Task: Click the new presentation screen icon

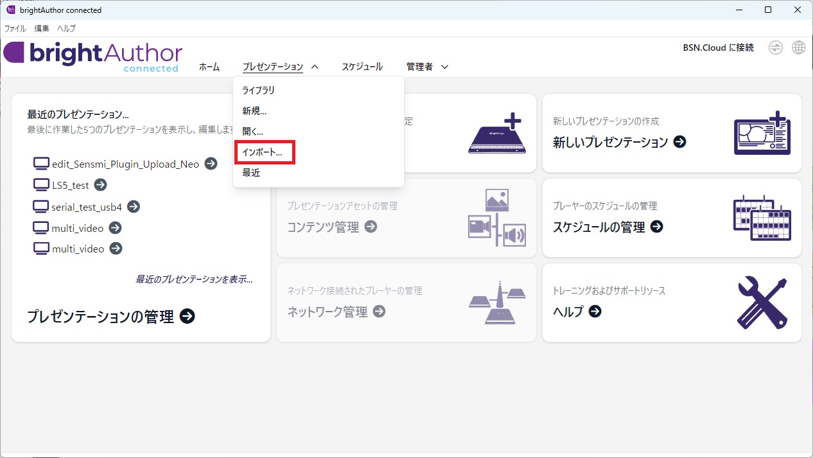Action: point(762,133)
